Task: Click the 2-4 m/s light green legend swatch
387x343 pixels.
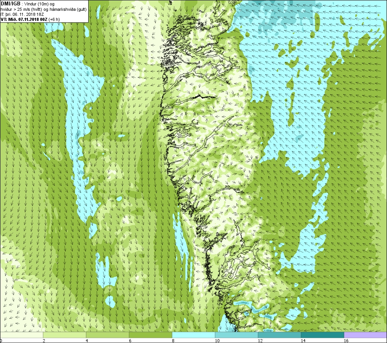Action: pos(65,335)
